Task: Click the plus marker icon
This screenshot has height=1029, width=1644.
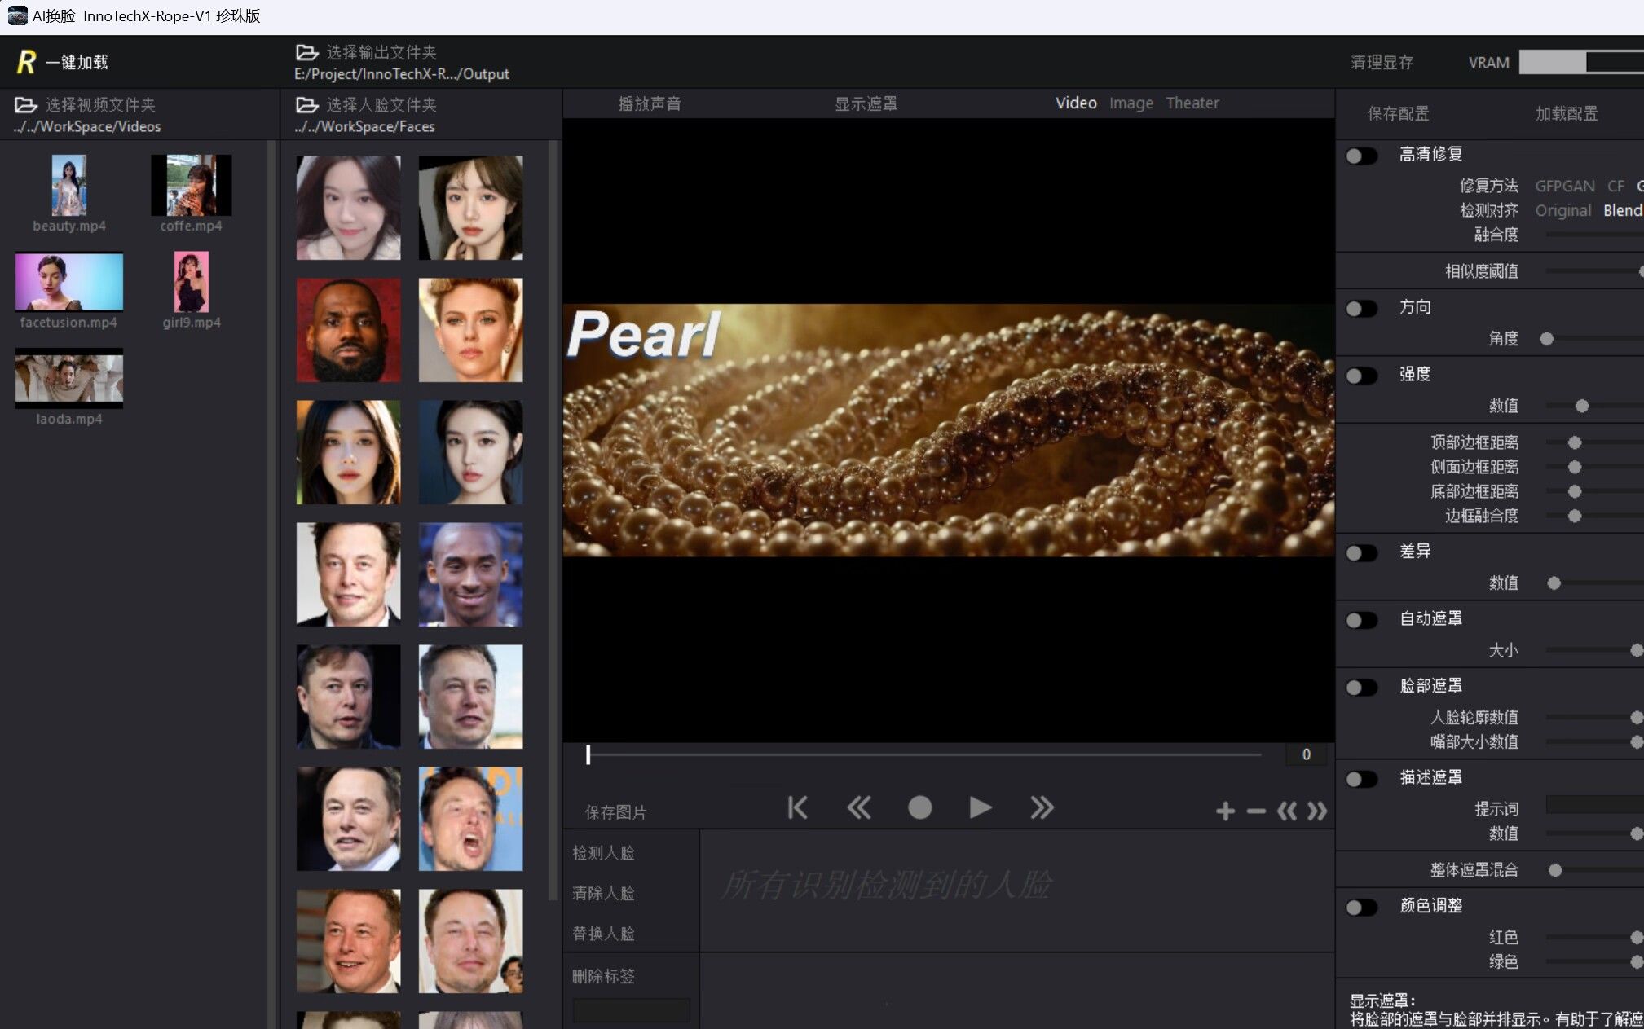Action: tap(1224, 811)
